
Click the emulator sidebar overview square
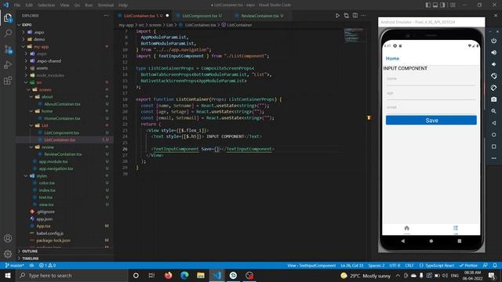(493, 146)
